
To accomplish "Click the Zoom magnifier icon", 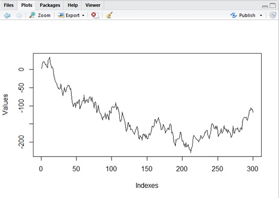I will [x=32, y=15].
